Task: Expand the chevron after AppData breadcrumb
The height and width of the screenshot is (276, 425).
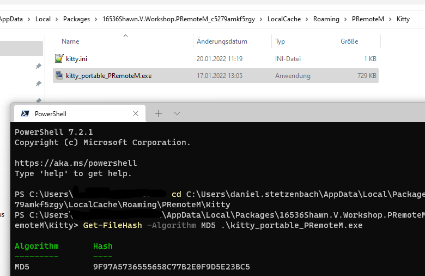Action: pos(29,19)
